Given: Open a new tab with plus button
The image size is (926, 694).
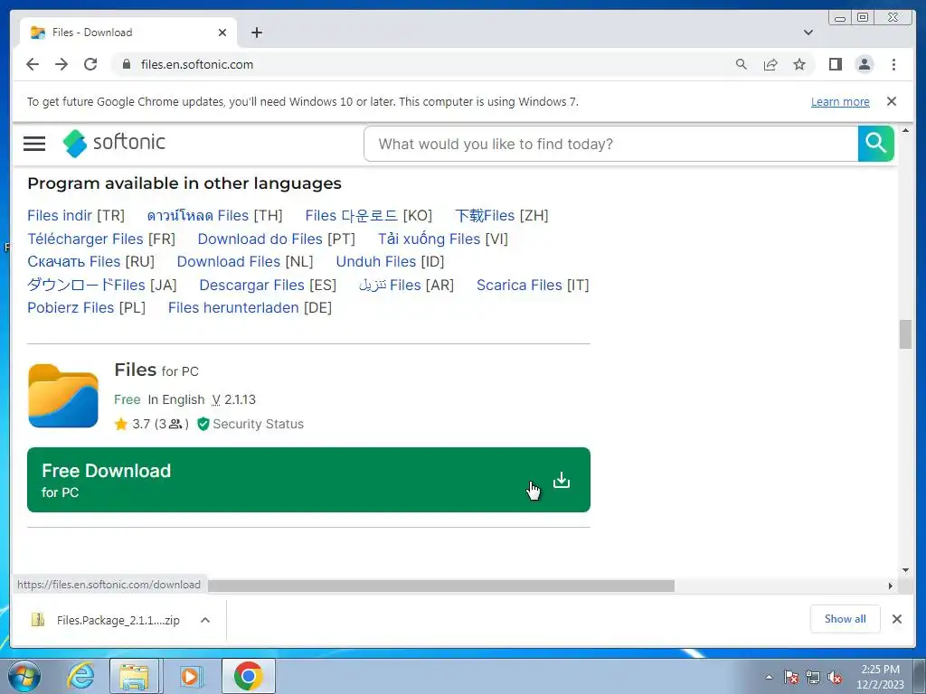Looking at the screenshot, I should click(x=256, y=33).
